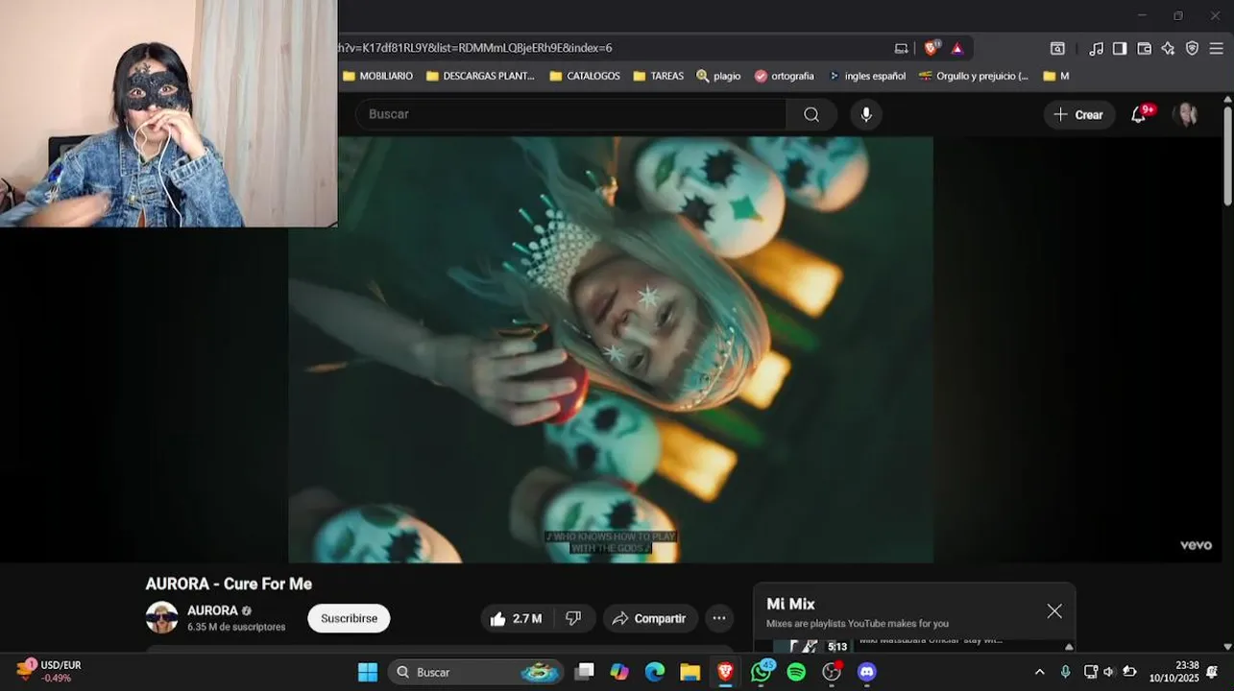Click the Mi Mix playlist title
This screenshot has width=1234, height=691.
click(790, 604)
